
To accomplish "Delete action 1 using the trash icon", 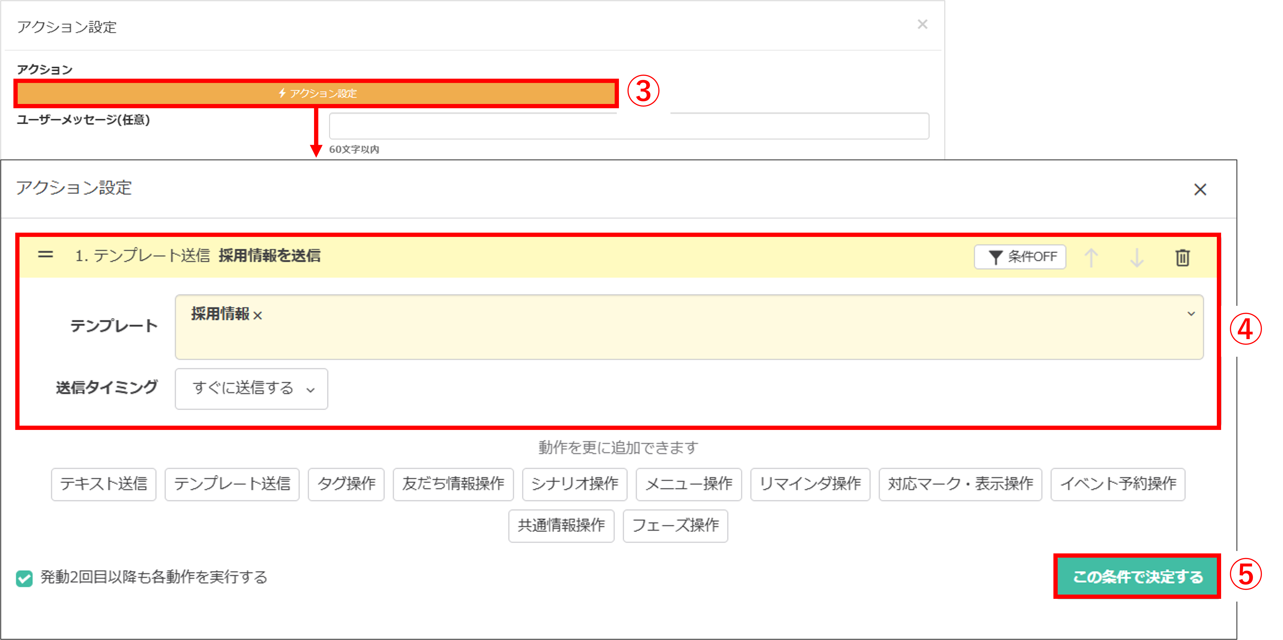I will (x=1182, y=258).
